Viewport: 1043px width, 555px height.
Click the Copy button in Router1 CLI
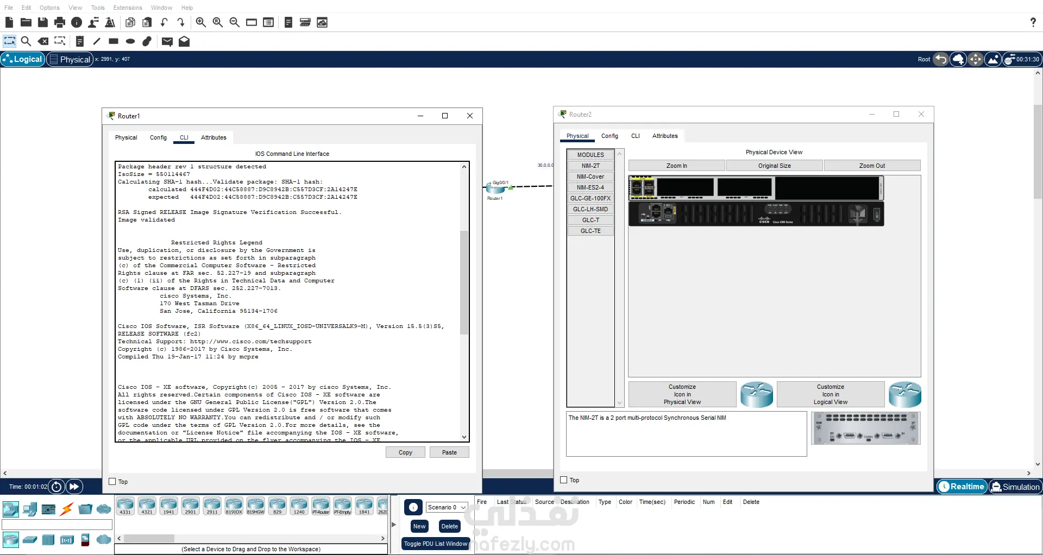point(405,452)
